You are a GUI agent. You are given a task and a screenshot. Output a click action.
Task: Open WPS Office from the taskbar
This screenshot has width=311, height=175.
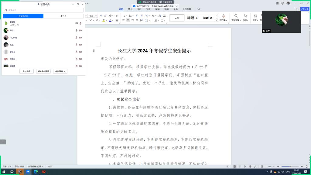point(43,172)
